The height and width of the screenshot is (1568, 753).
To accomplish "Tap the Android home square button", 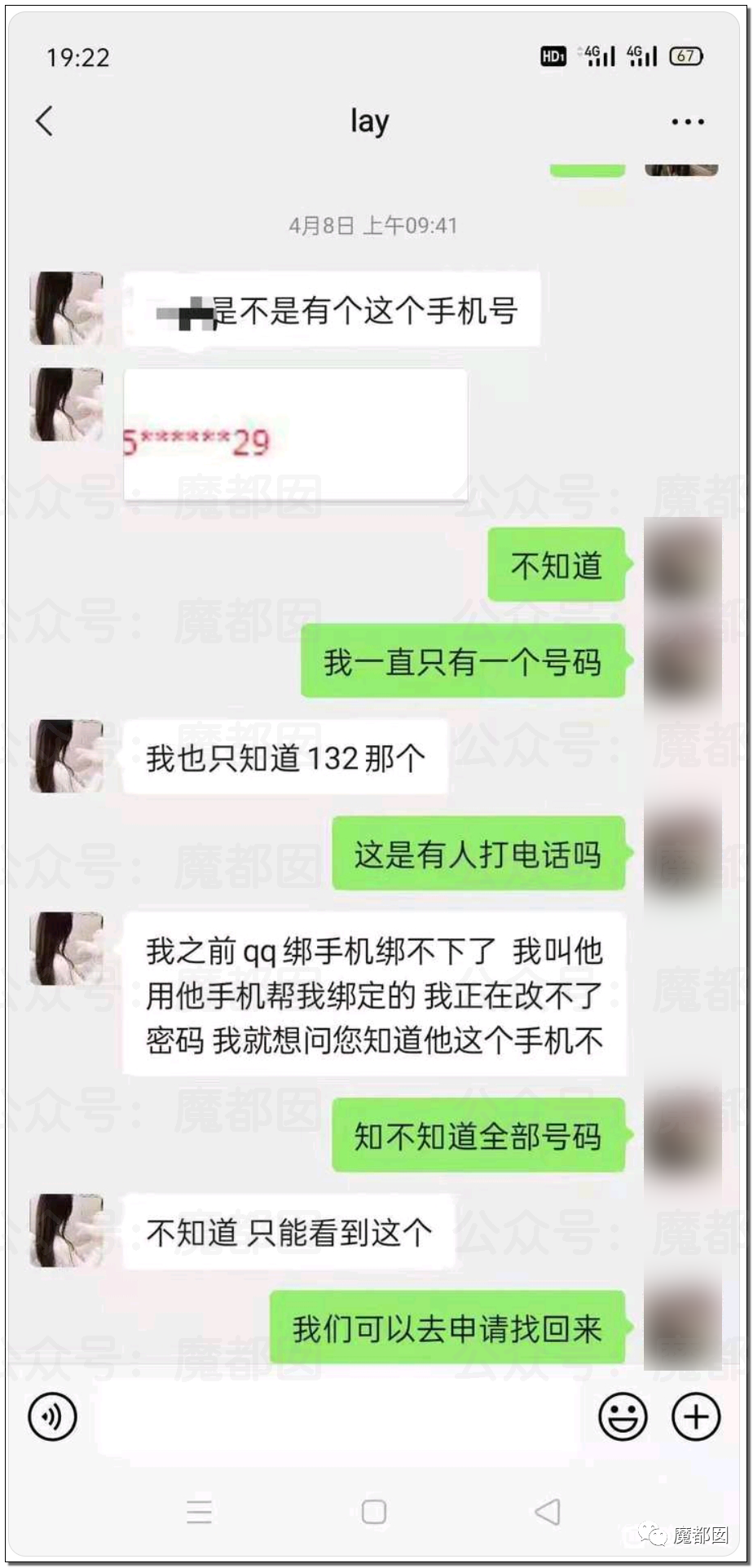I will coord(374,1511).
